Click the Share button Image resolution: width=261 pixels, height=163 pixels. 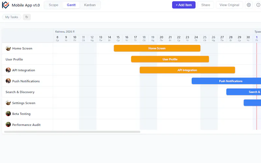click(x=206, y=5)
